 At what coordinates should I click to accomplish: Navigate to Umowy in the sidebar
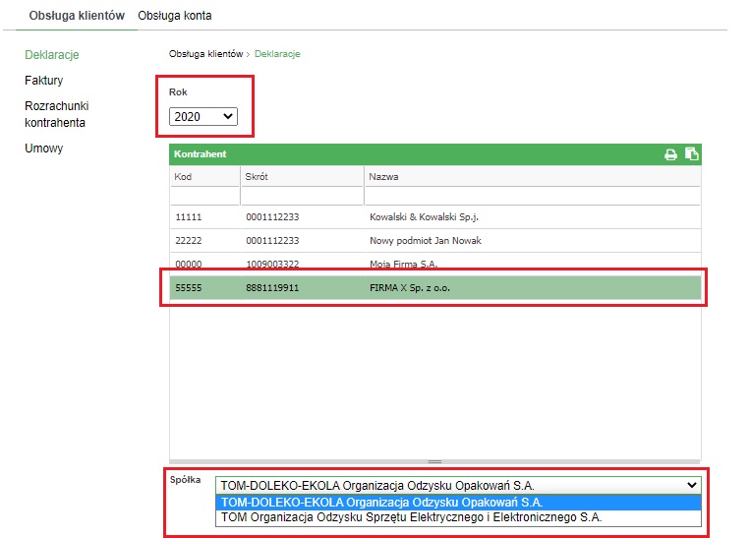(x=43, y=149)
